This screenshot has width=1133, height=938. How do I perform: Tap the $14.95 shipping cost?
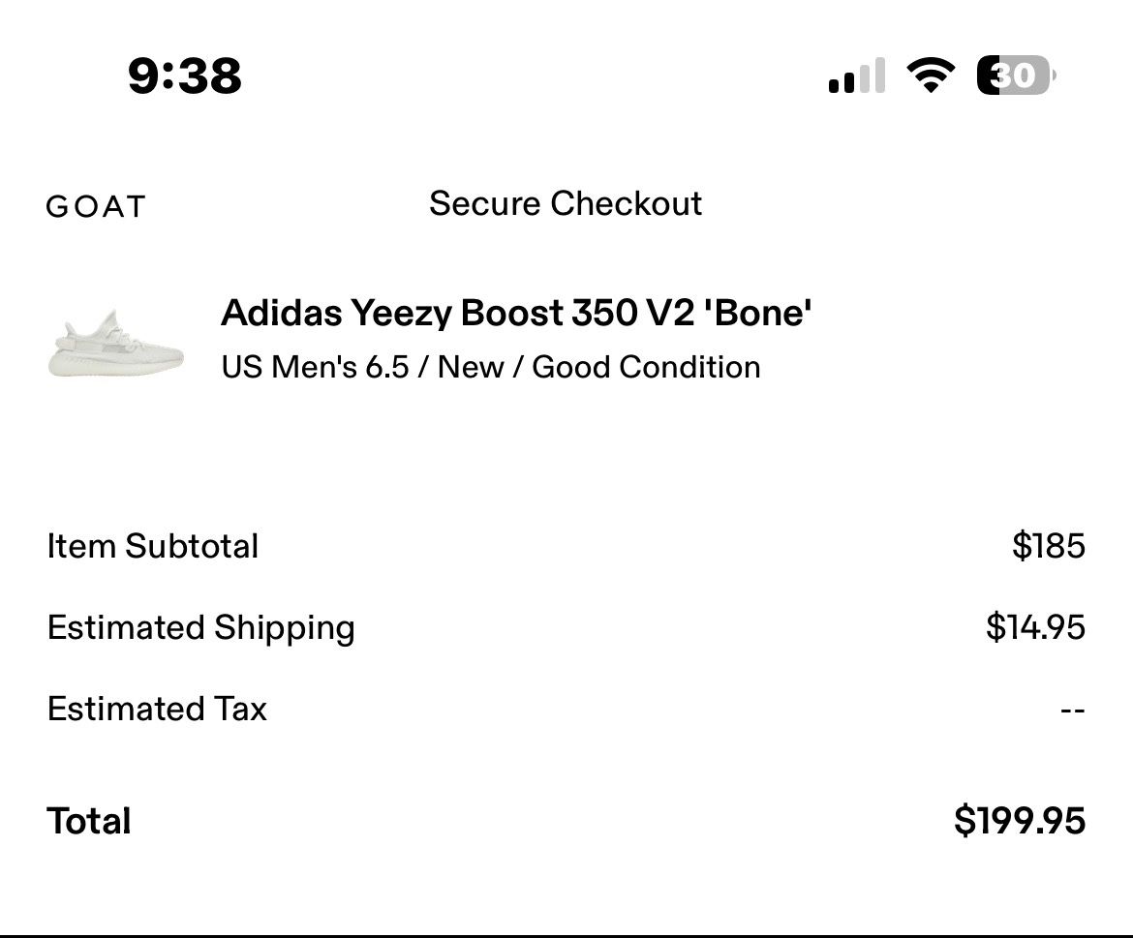click(1037, 627)
